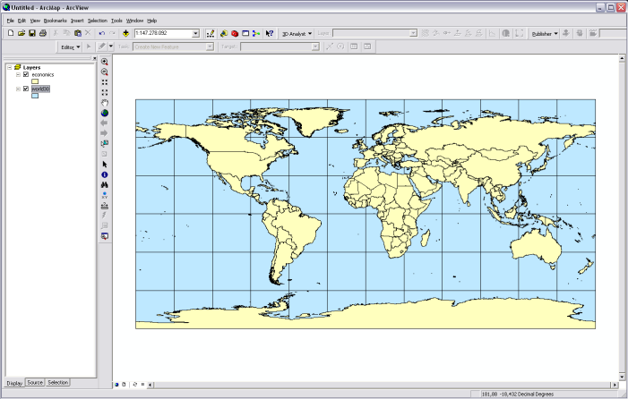This screenshot has height=399, width=628.
Task: Pause drawing button below the map
Action: tap(143, 385)
